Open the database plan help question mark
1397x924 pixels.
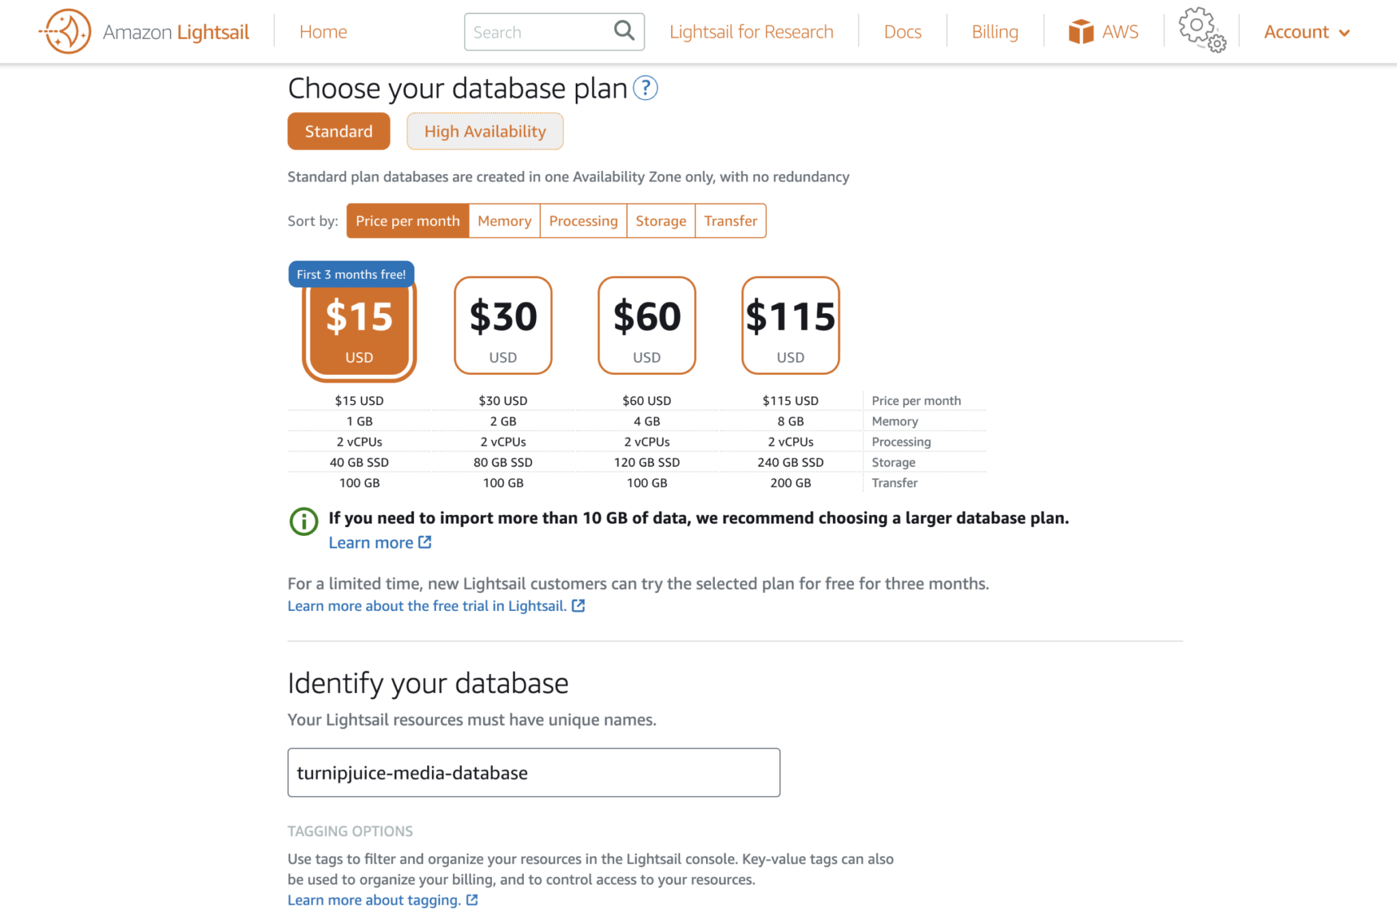click(x=645, y=88)
